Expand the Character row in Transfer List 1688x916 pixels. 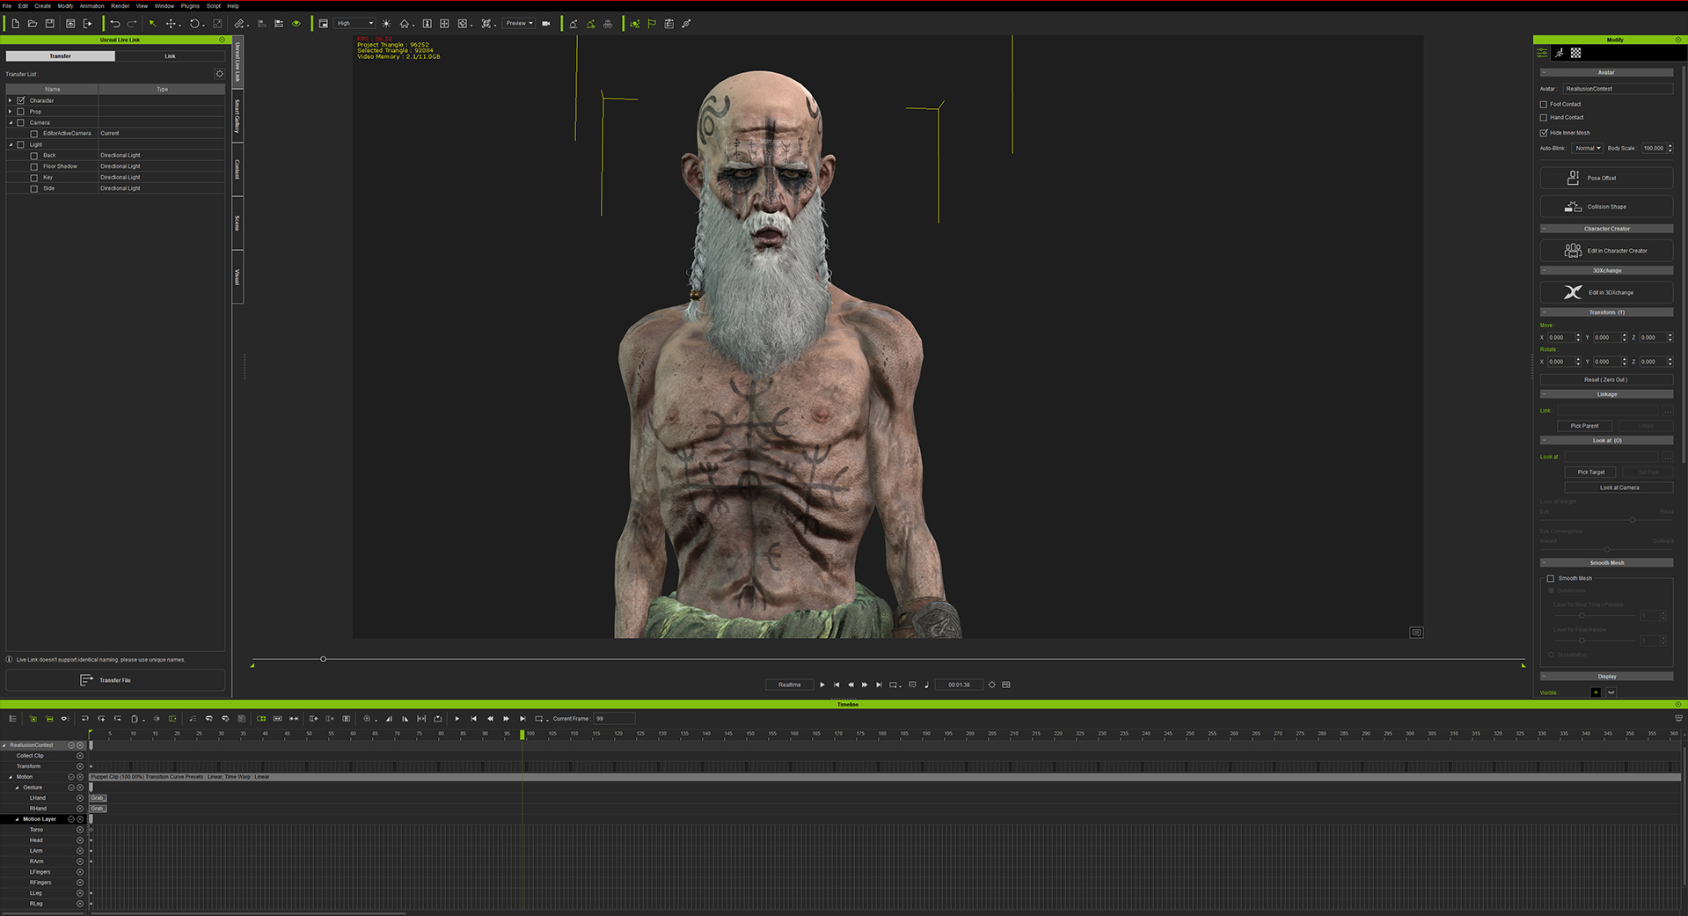pyautogui.click(x=11, y=100)
